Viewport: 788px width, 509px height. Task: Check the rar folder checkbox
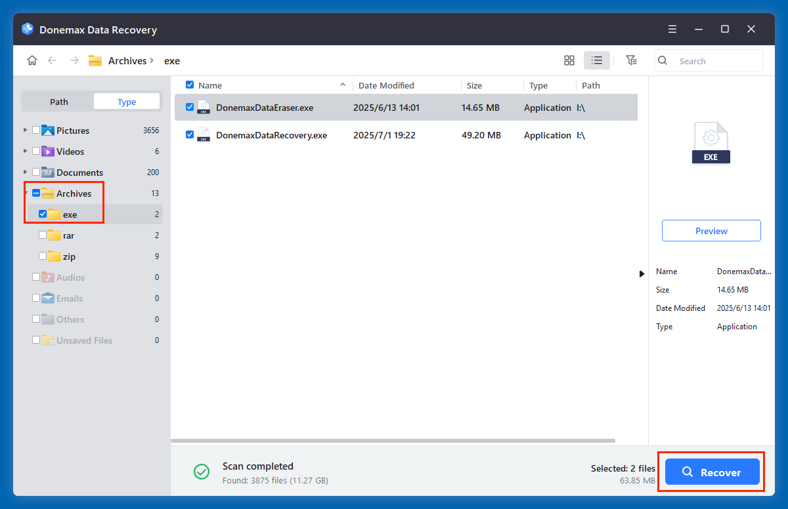43,235
